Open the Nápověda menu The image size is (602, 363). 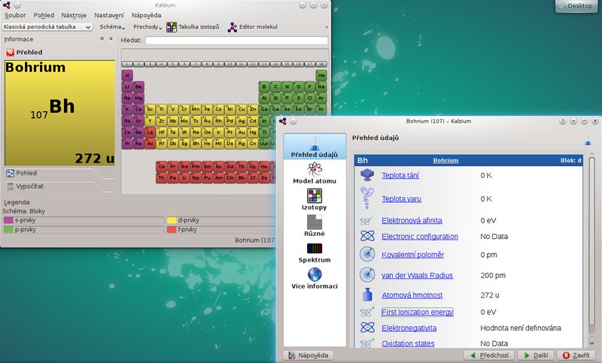(x=146, y=15)
